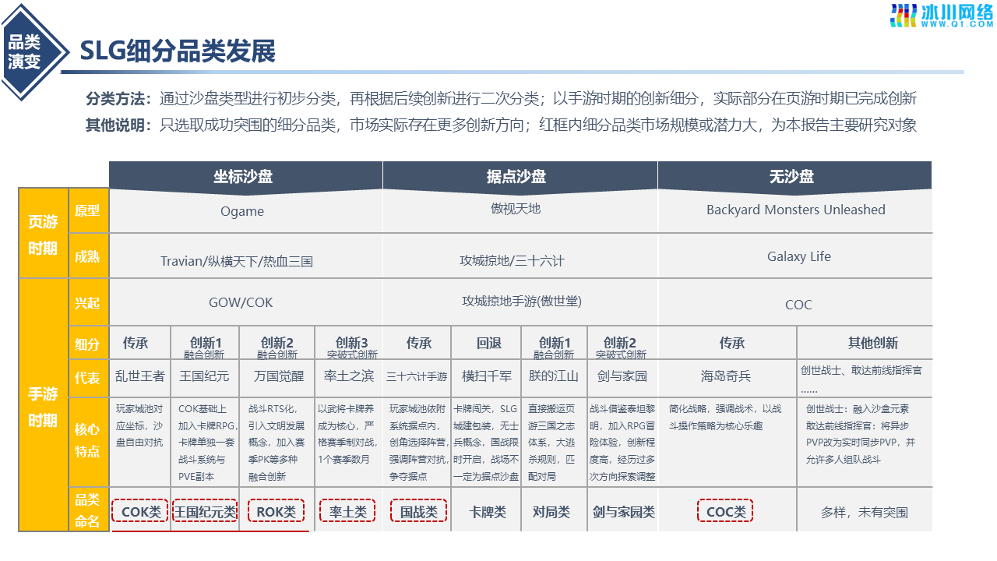Select the 坐标沙盘 column header
Viewport: 997px width, 561px height.
pos(244,176)
